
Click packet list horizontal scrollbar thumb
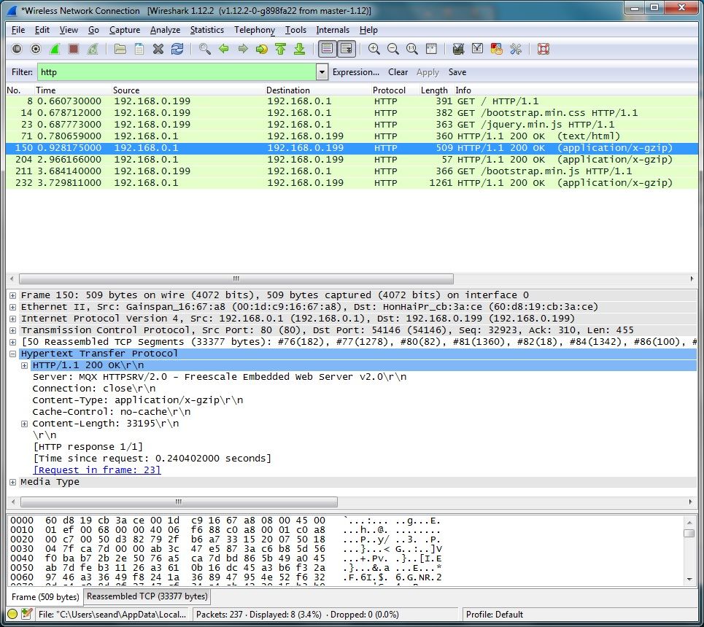(236, 279)
